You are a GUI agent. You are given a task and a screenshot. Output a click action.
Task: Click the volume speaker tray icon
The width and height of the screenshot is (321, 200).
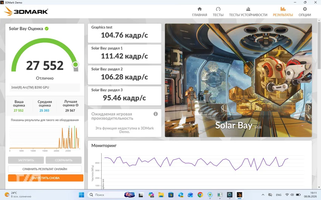[x=292, y=195]
